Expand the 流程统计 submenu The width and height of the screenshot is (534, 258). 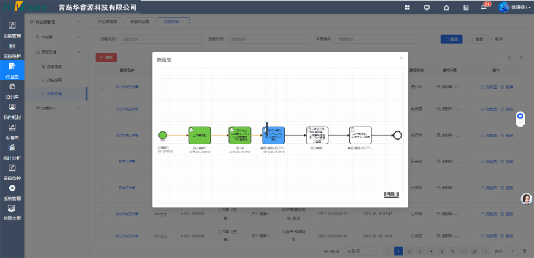[53, 108]
